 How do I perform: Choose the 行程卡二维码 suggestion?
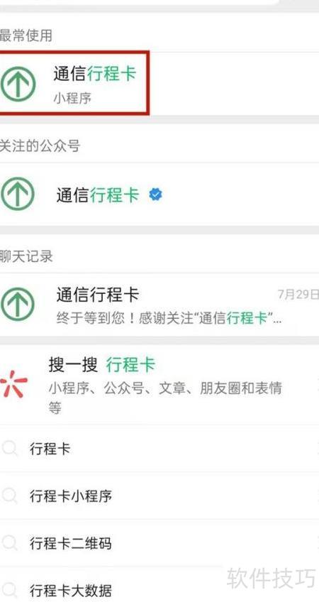point(159,543)
